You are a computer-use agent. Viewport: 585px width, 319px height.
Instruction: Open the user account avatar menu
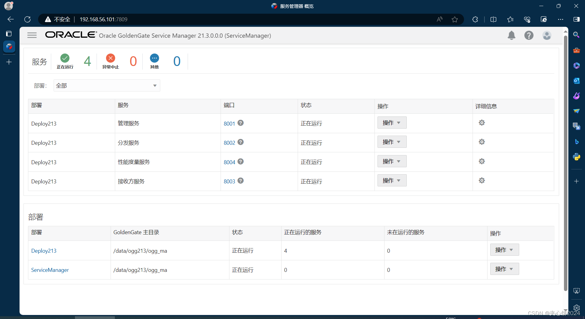click(x=547, y=36)
